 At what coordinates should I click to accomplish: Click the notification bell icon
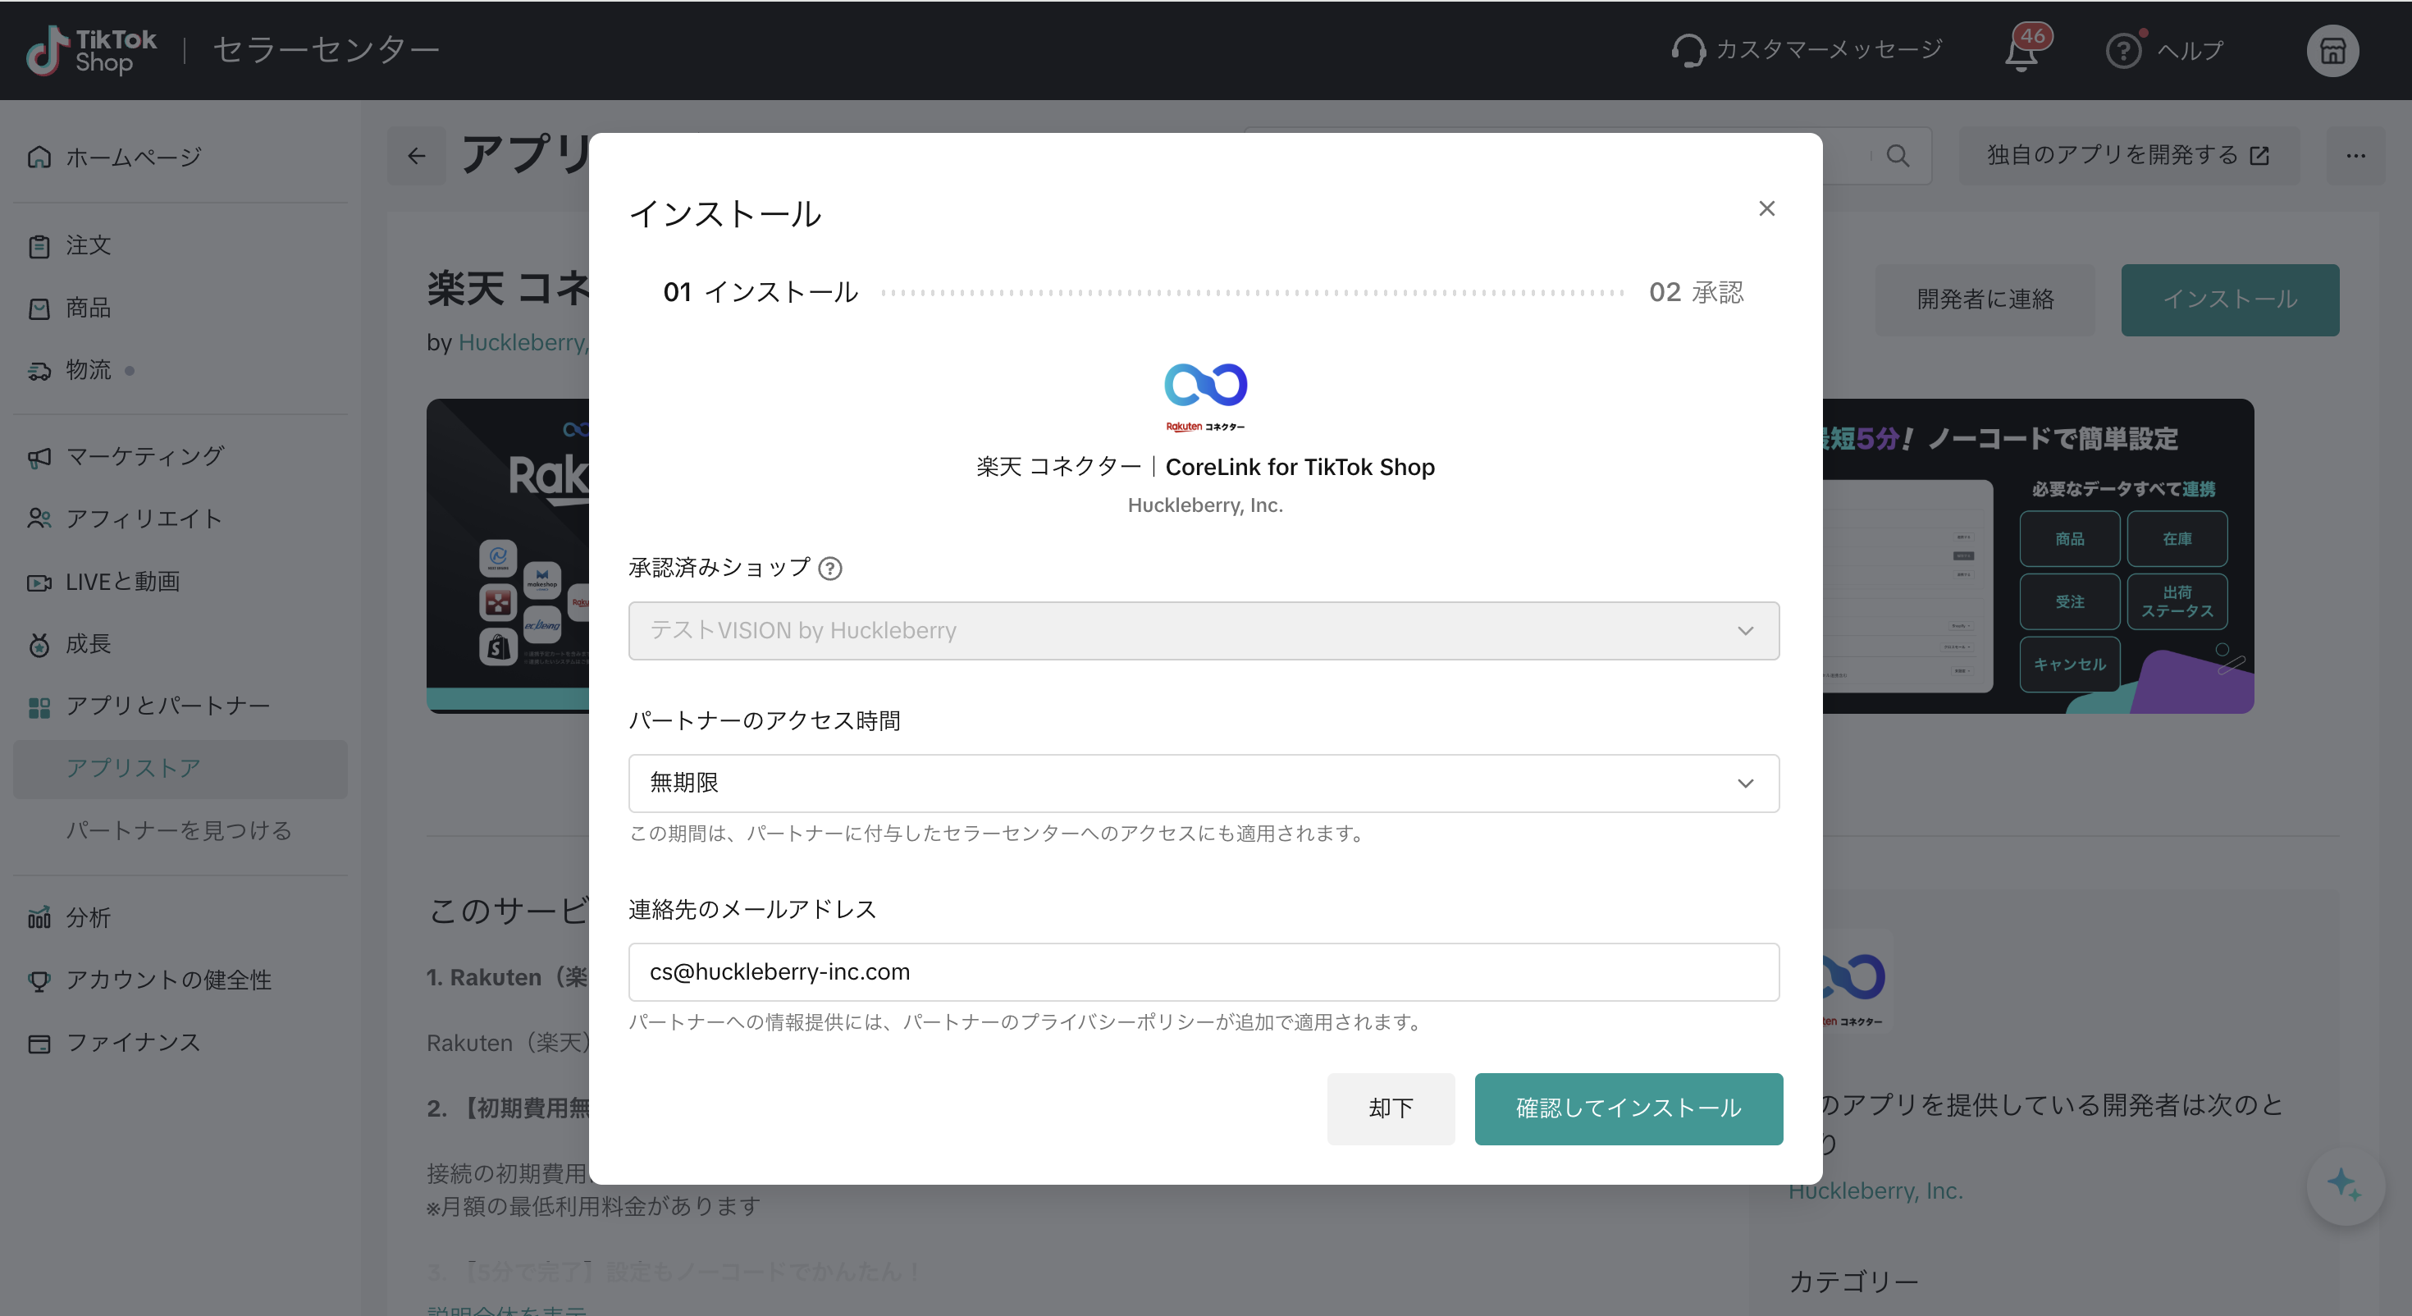(2021, 53)
